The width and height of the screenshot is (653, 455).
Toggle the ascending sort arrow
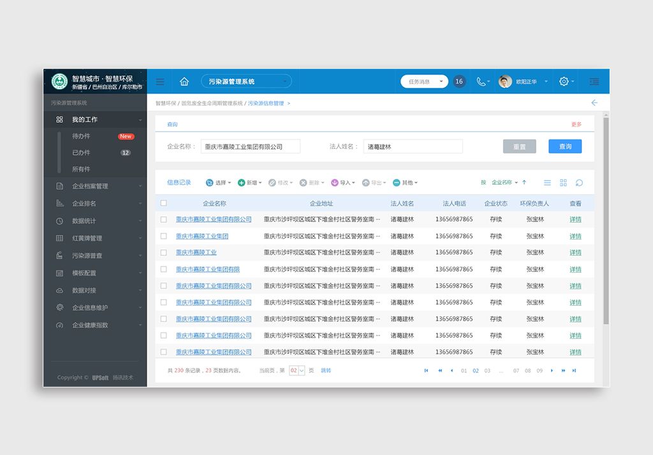pos(524,183)
